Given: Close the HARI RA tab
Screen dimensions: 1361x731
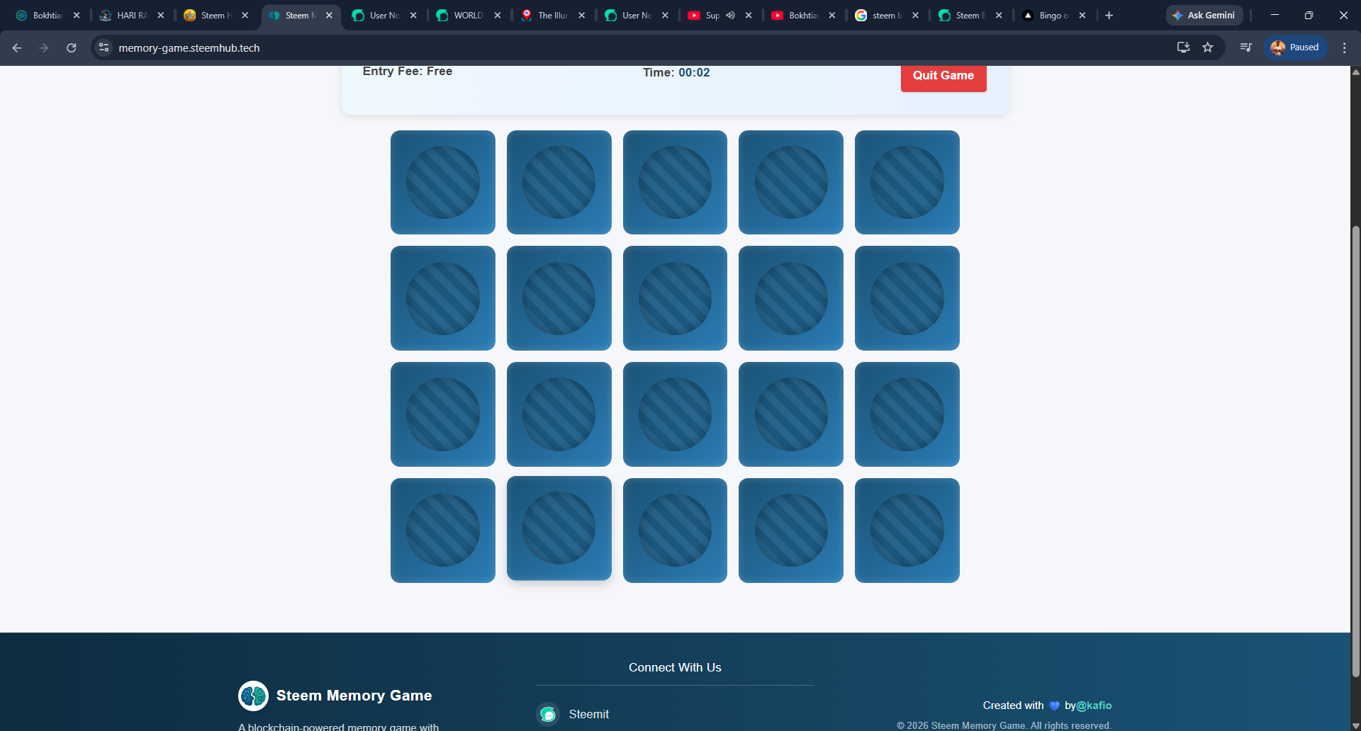Looking at the screenshot, I should [161, 15].
